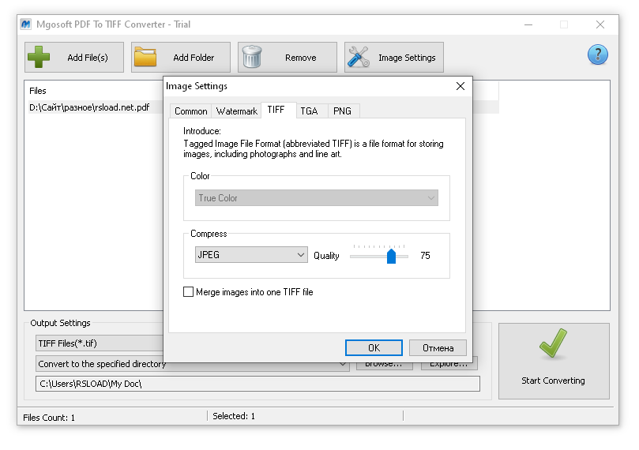The image size is (639, 450).
Task: Click the trash can Remove icon
Action: (252, 57)
